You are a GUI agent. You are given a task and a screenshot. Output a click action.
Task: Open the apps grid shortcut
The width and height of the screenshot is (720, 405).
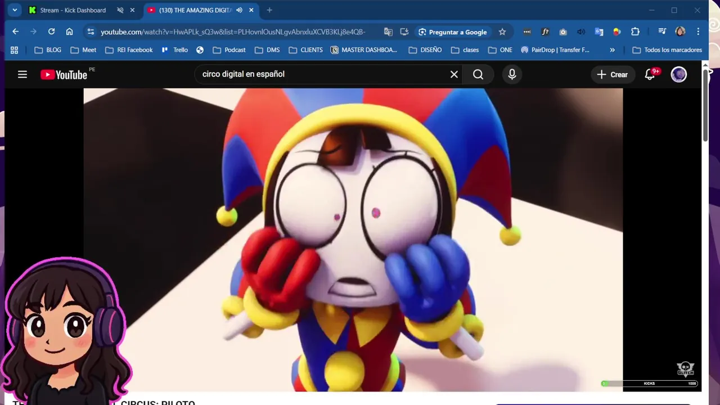tap(15, 50)
